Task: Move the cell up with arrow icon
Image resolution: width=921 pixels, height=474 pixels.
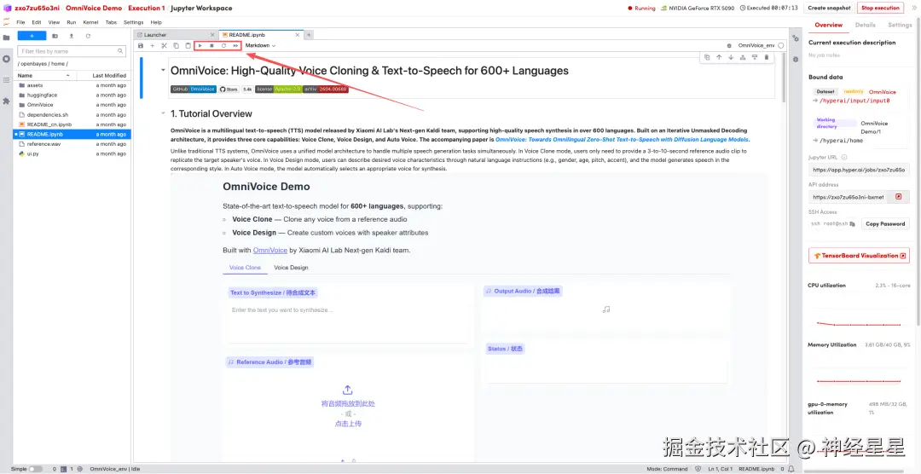Action: click(x=718, y=57)
